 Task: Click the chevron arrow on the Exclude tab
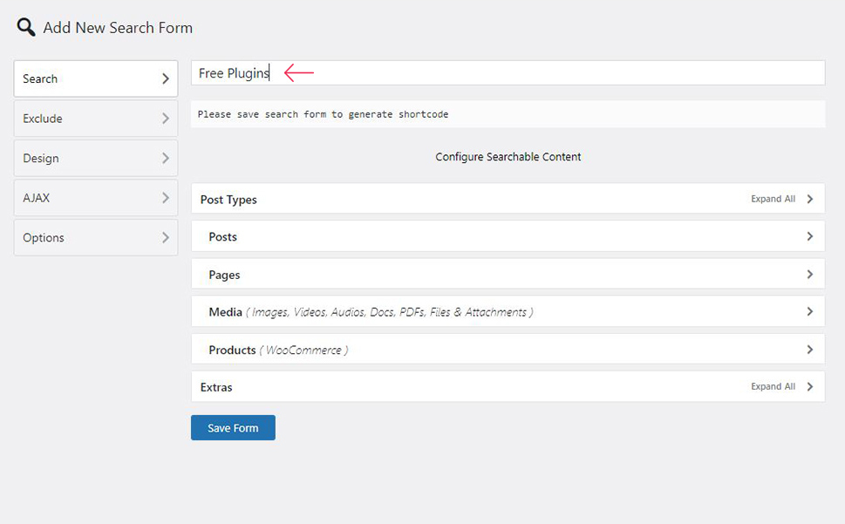(x=166, y=119)
